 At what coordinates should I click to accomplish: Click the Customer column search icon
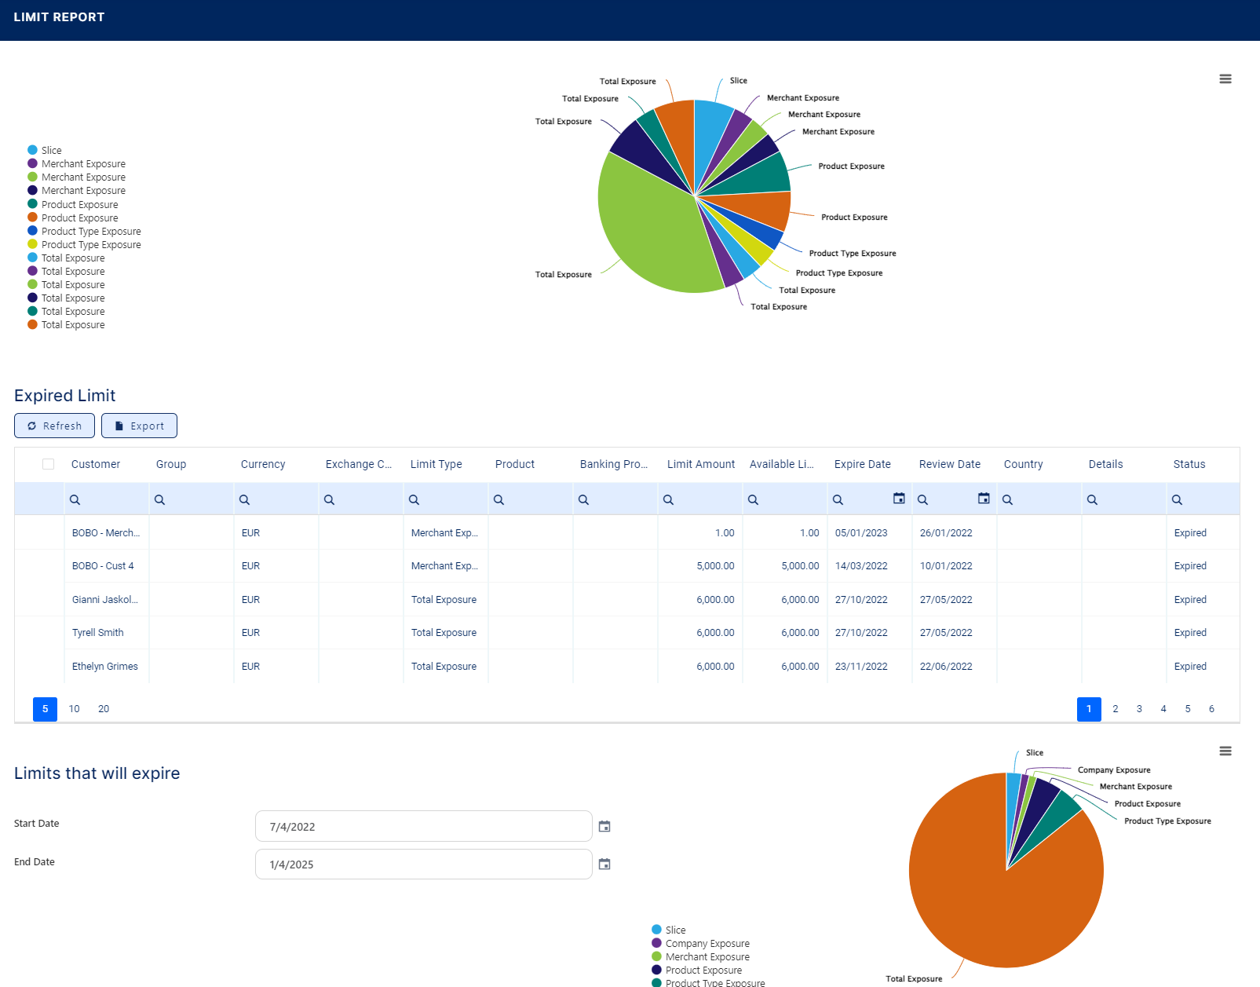coord(75,500)
